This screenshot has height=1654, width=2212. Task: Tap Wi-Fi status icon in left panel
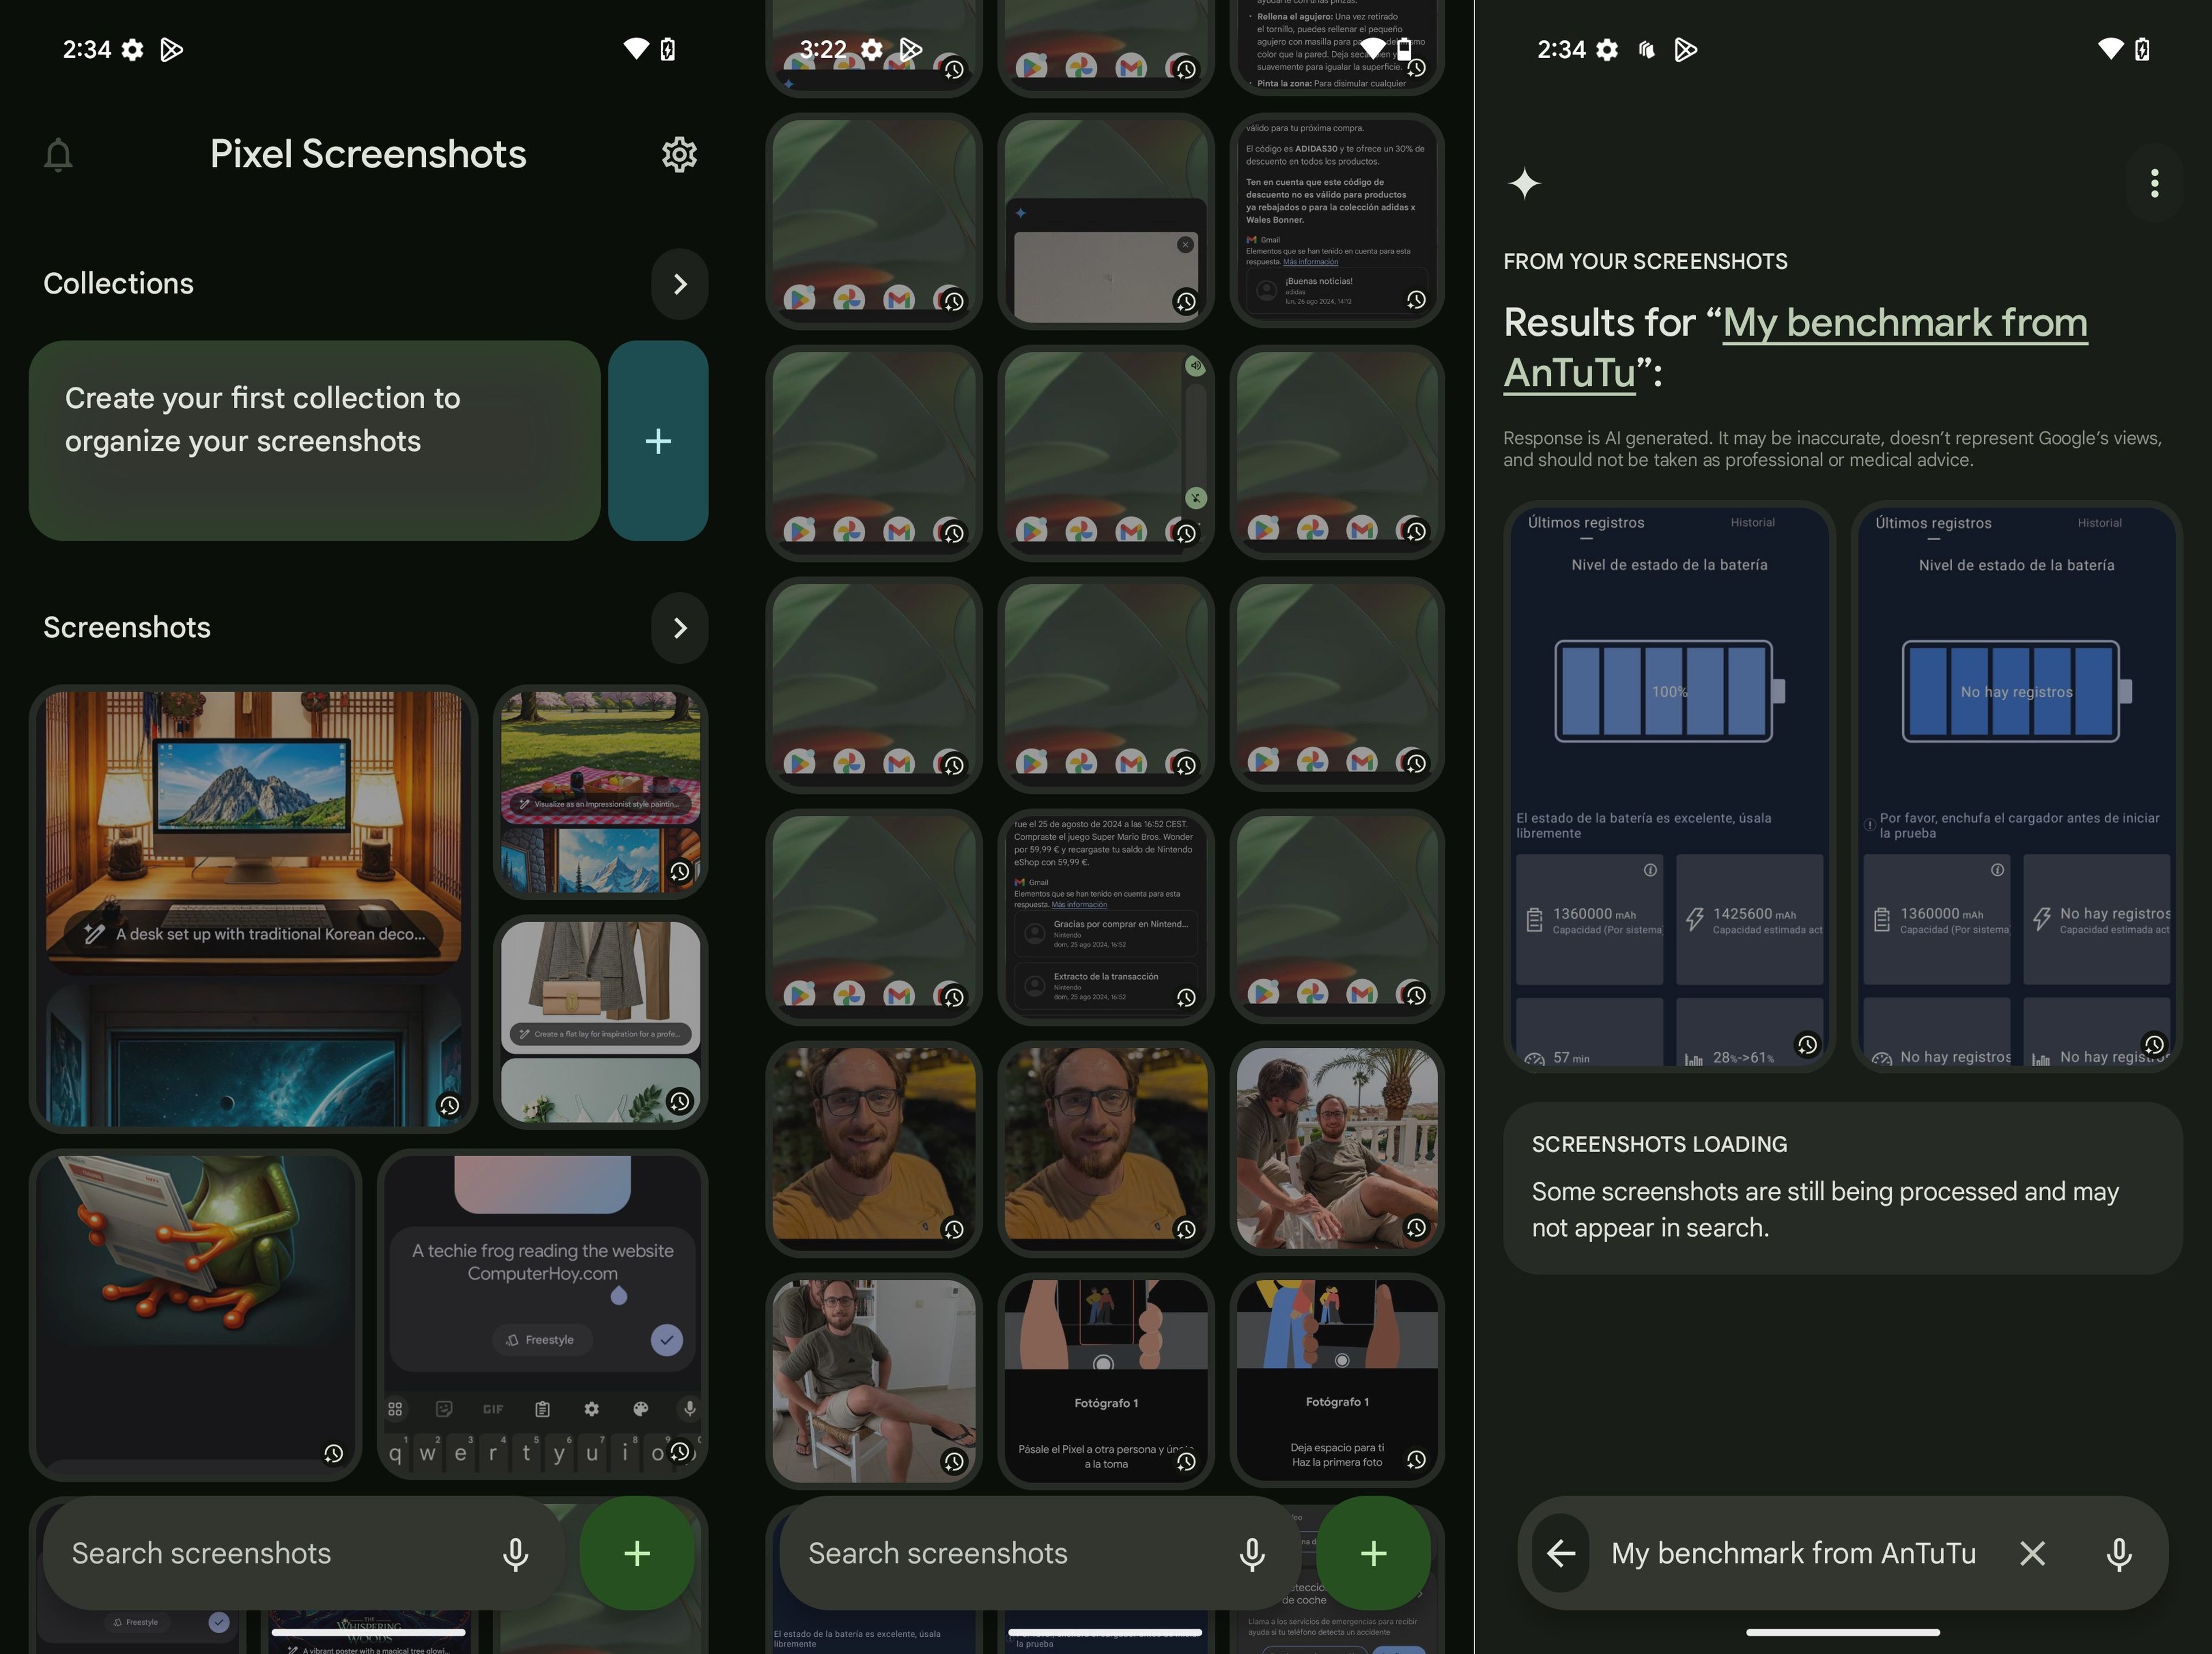click(636, 49)
